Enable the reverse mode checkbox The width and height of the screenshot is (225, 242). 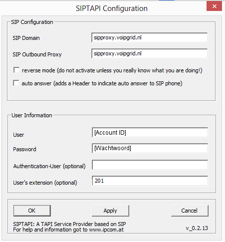pyautogui.click(x=16, y=70)
